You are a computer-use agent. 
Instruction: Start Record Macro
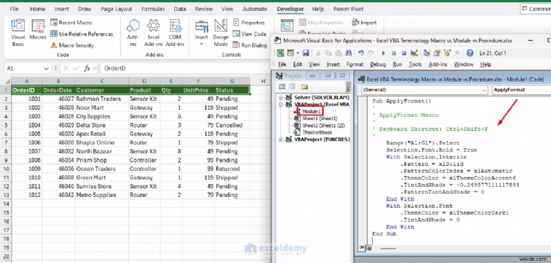pos(71,23)
